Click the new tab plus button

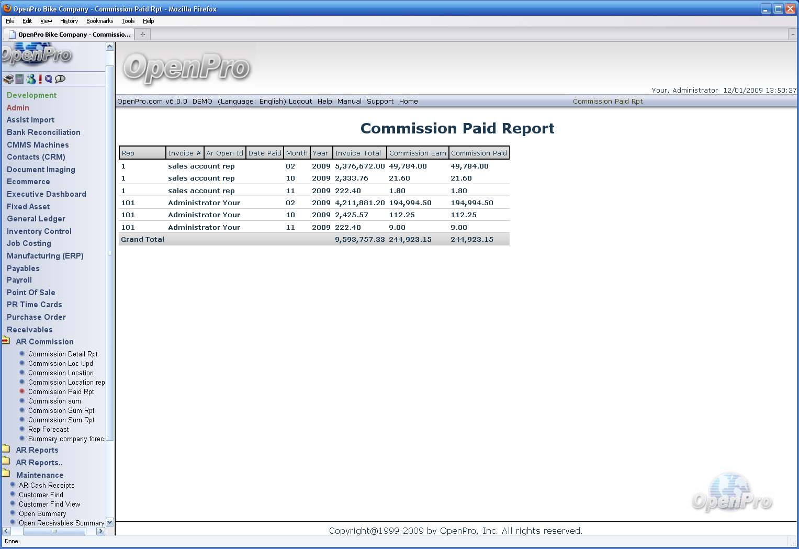(x=142, y=35)
